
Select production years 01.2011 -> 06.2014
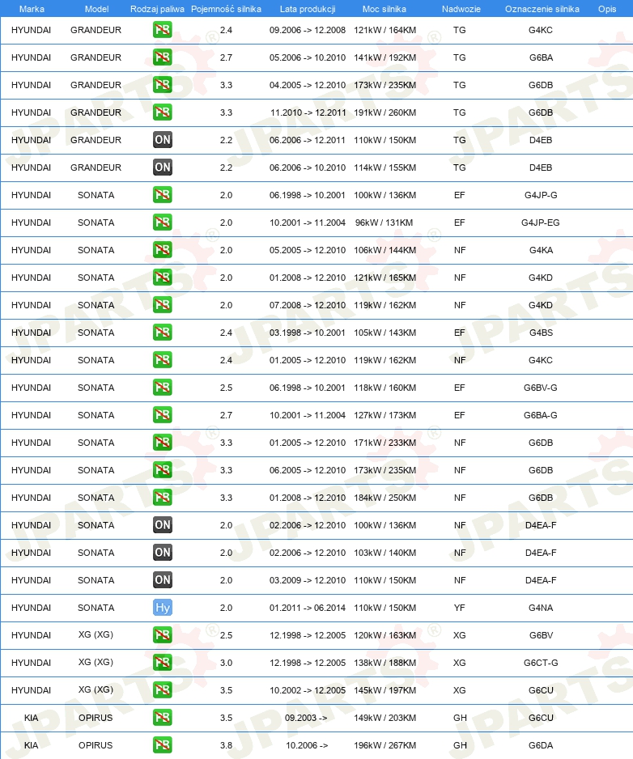[308, 608]
